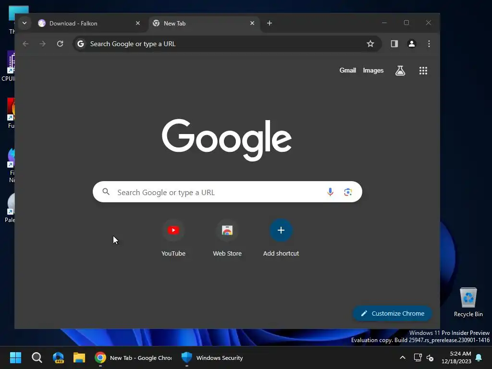The image size is (492, 369).
Task: Open Windows Start menu
Action: [15, 357]
